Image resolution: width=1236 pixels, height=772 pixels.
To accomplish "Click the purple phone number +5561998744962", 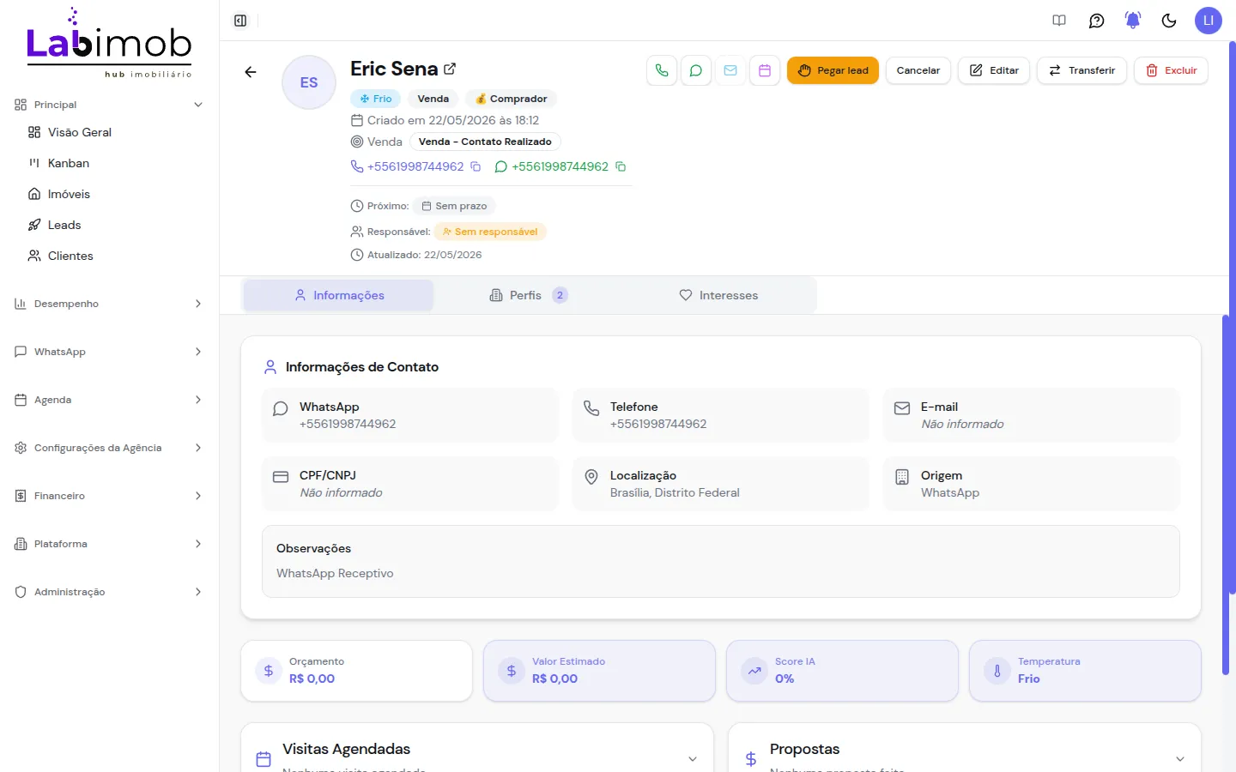I will point(415,166).
